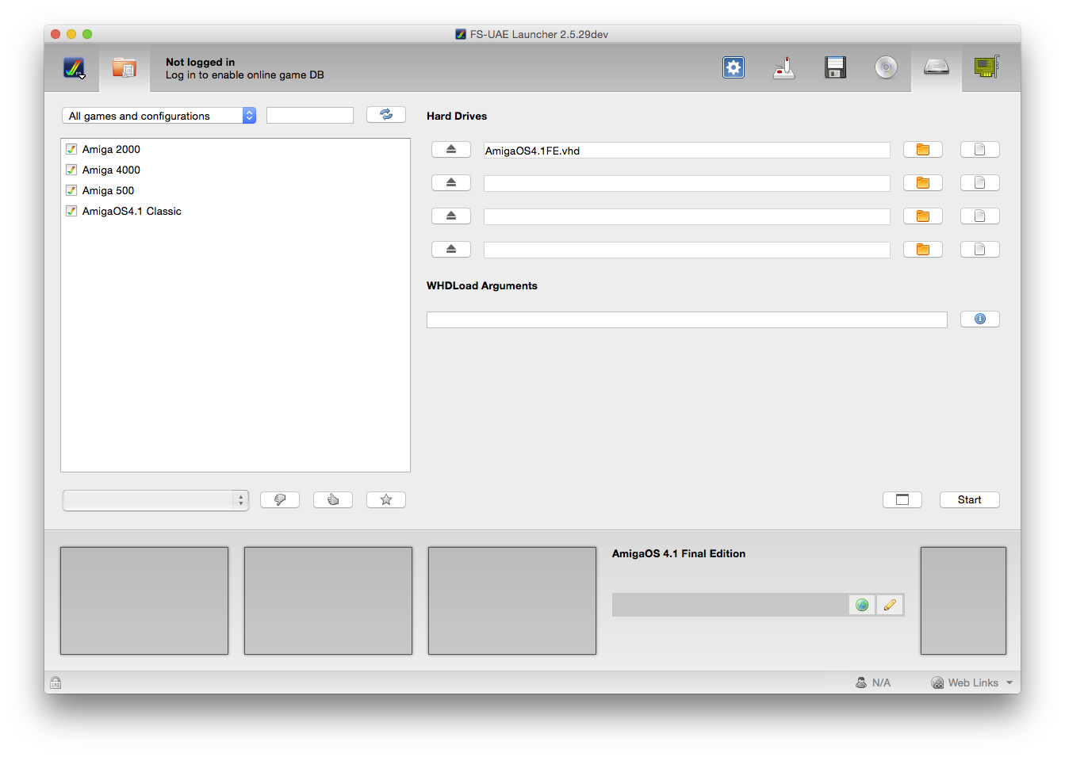Click the lock icon in status bar

coord(56,682)
